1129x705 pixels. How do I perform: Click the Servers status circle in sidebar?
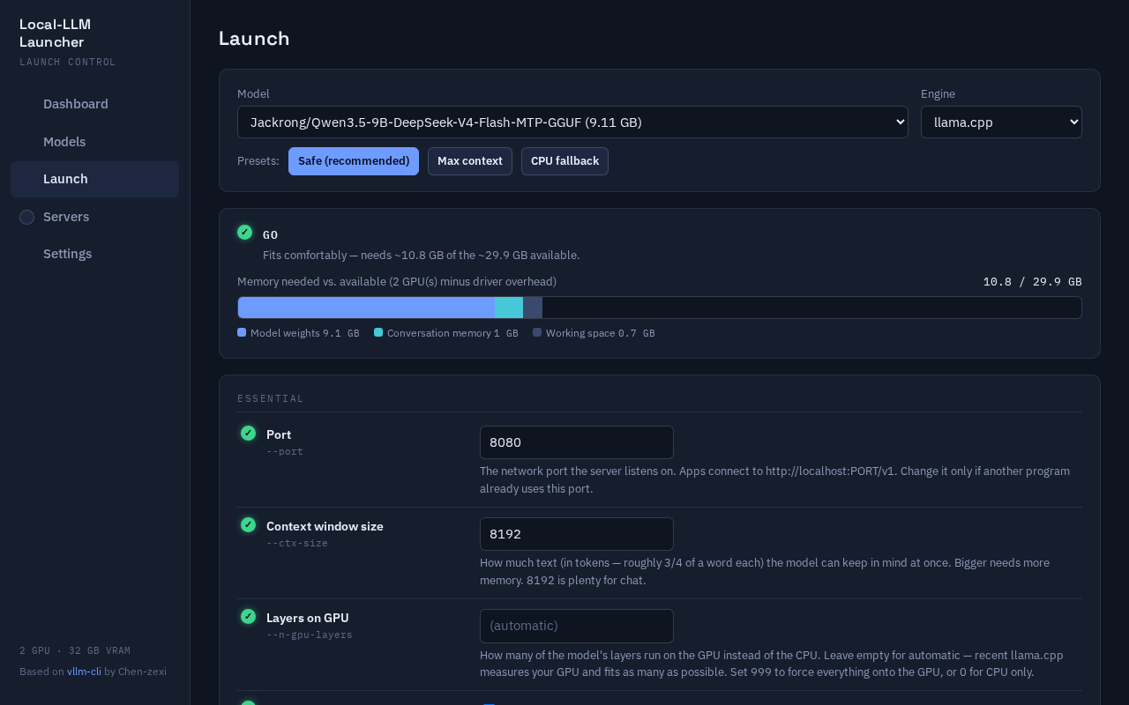click(x=26, y=217)
